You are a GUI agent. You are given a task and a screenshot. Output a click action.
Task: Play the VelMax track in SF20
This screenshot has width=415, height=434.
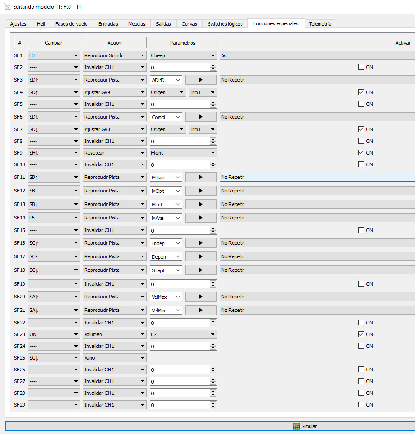[201, 297]
